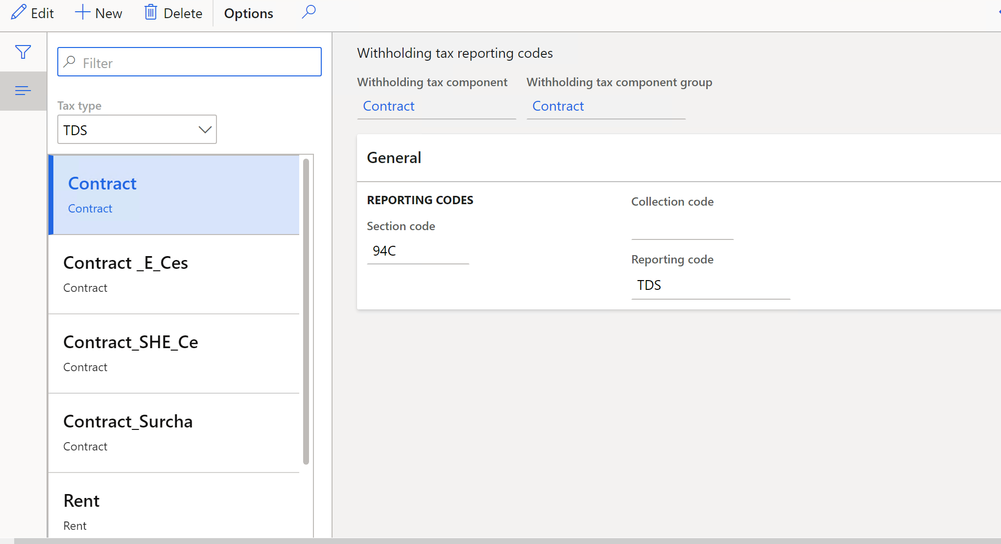Click the Delete label in the action bar

pos(183,13)
